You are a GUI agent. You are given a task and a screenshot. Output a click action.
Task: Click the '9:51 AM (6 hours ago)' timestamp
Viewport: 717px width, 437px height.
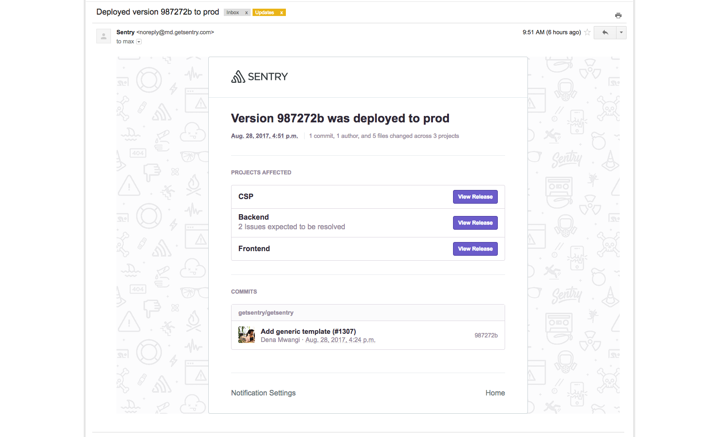tap(552, 32)
